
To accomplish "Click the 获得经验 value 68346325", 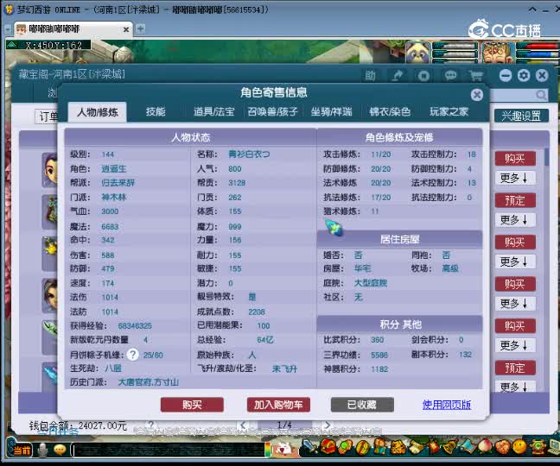I will (135, 326).
